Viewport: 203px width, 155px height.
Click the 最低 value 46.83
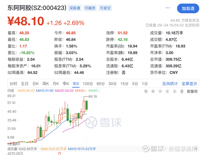click(x=24, y=39)
